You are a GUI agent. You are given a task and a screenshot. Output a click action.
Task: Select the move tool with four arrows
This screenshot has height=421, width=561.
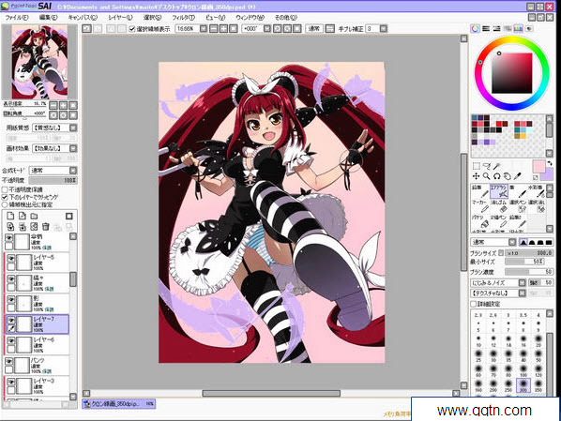[476, 176]
